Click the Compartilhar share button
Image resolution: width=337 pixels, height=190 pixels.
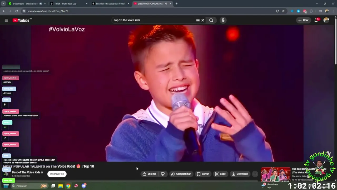pos(181,174)
